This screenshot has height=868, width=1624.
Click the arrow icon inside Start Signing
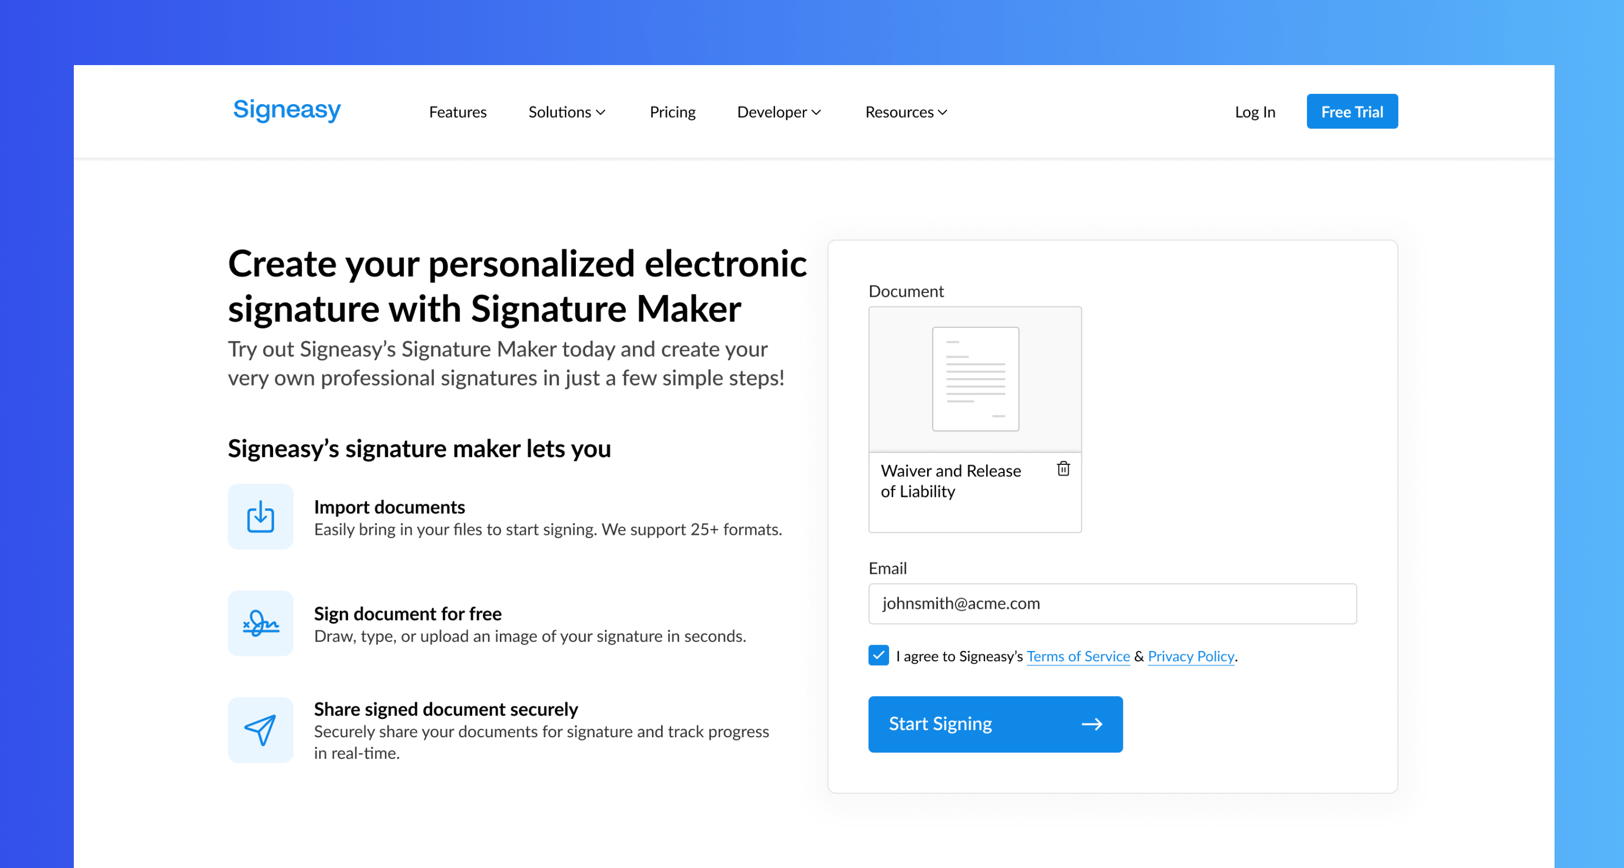[x=1093, y=724]
